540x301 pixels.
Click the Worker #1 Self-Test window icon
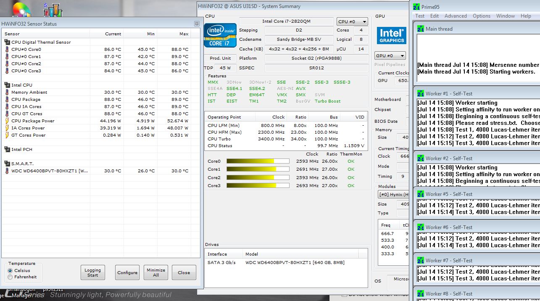coord(421,93)
